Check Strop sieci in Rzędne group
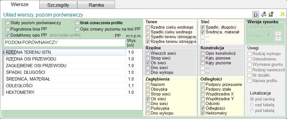Viewport: 287px width, 119px height. coord(147,58)
